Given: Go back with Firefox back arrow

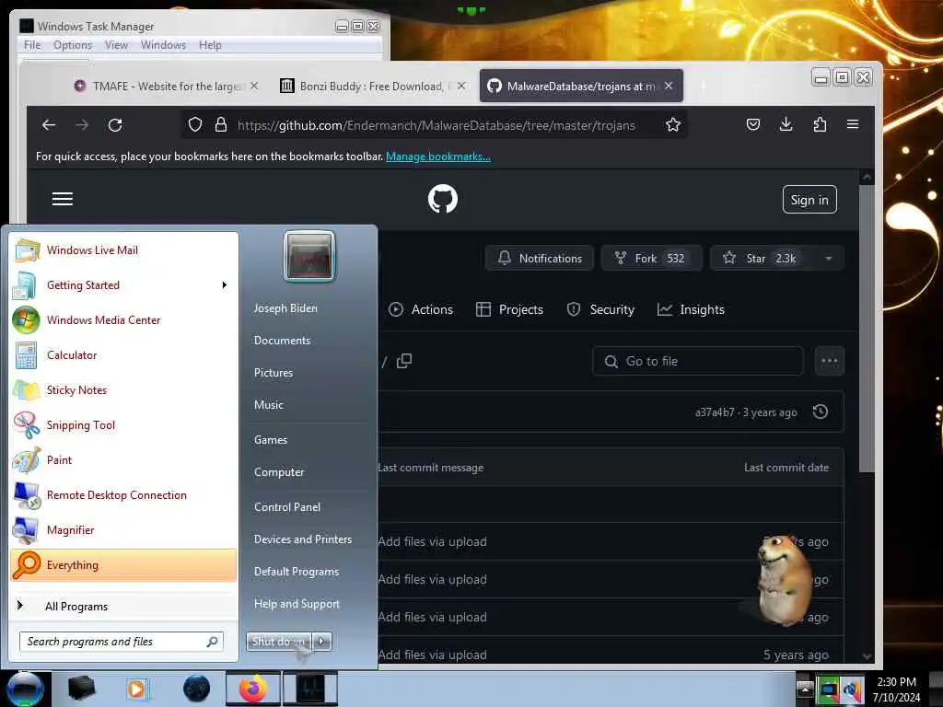Looking at the screenshot, I should pos(49,125).
